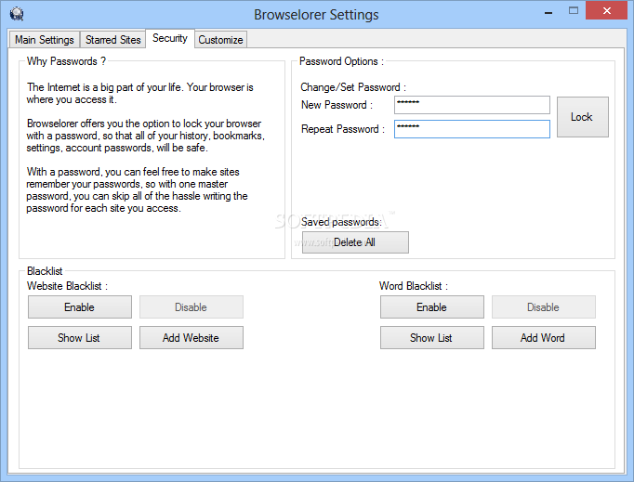The image size is (634, 482).
Task: Click the Browselorer app icon in title bar
Action: pos(17,14)
